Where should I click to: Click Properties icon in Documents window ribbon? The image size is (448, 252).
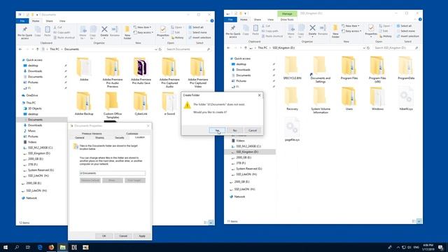point(163,31)
